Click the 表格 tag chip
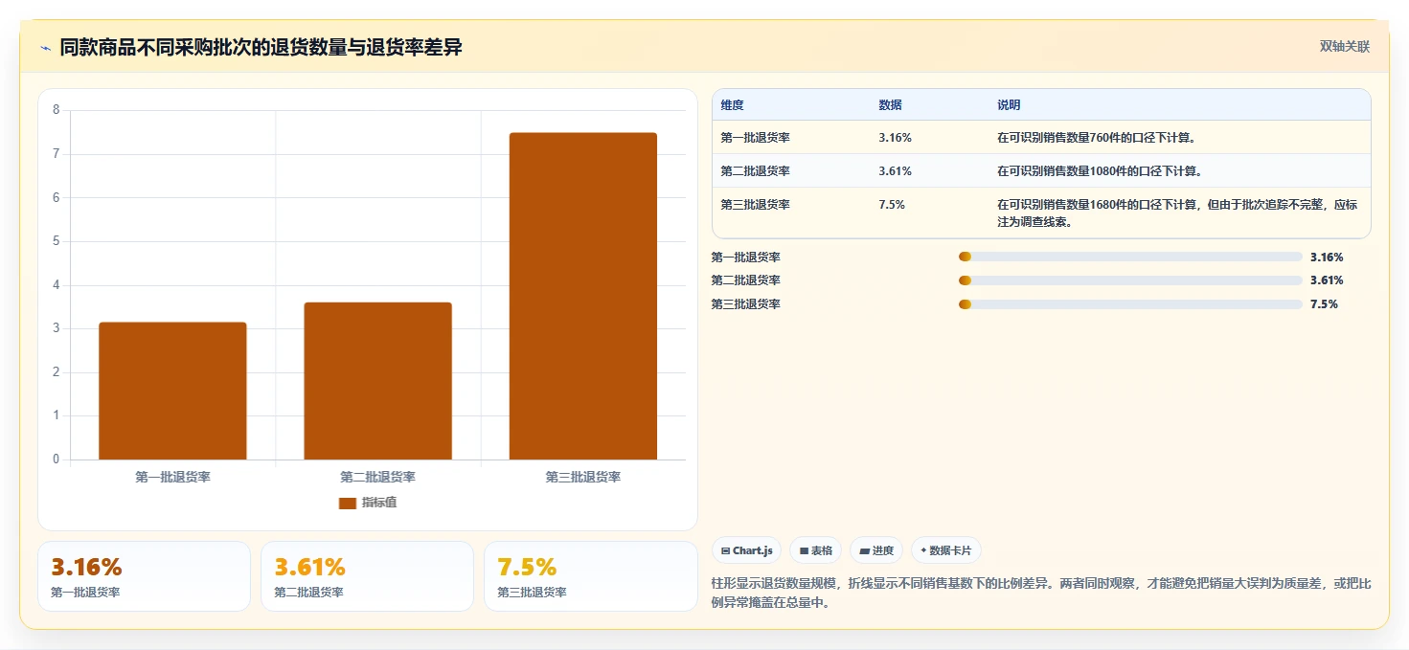The width and height of the screenshot is (1409, 650). [815, 550]
